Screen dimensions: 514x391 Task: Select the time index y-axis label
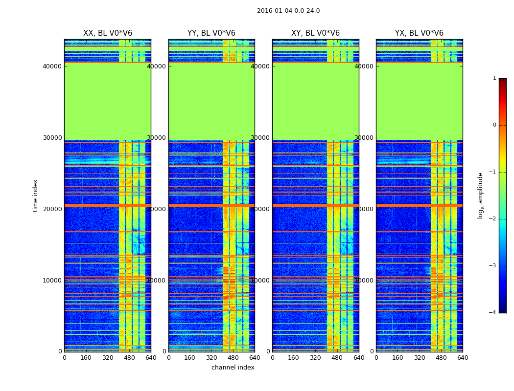[35, 195]
